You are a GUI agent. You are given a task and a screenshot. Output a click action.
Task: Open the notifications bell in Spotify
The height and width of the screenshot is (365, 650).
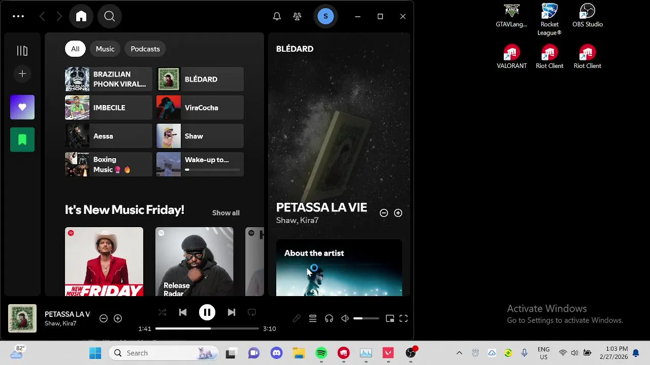click(x=277, y=16)
